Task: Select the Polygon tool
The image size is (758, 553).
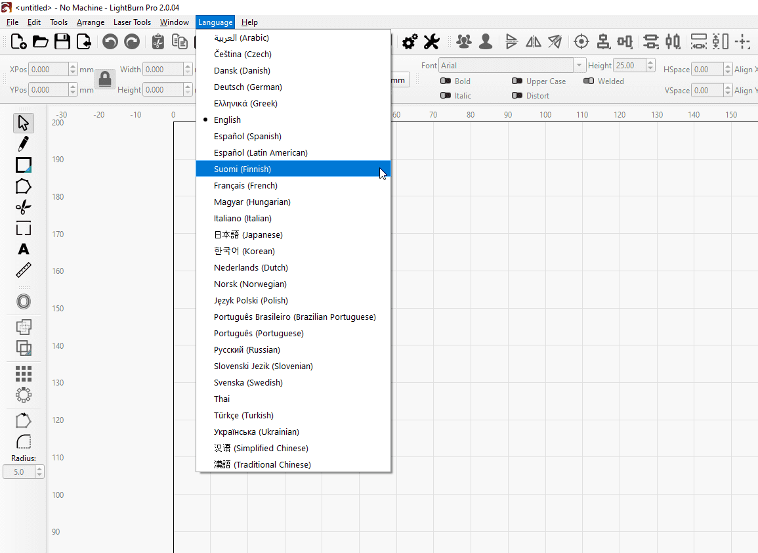Action: [x=23, y=187]
